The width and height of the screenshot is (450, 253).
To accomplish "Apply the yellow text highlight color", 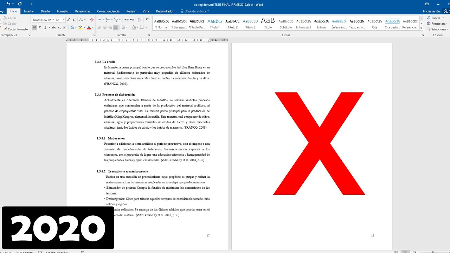I will [80, 27].
